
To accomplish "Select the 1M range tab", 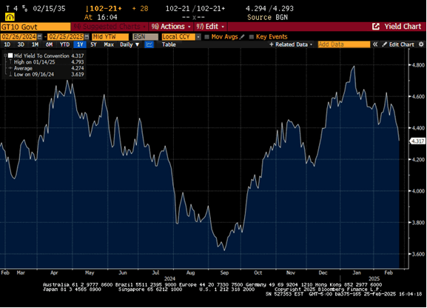I will pyautogui.click(x=35, y=44).
